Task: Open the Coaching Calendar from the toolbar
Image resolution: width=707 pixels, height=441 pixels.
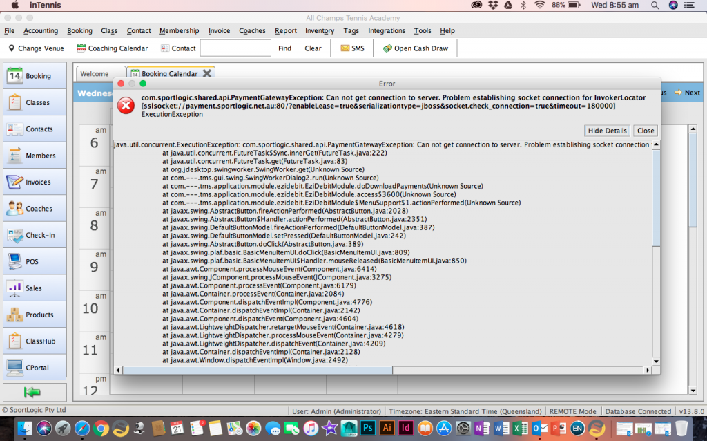Action: coord(113,48)
